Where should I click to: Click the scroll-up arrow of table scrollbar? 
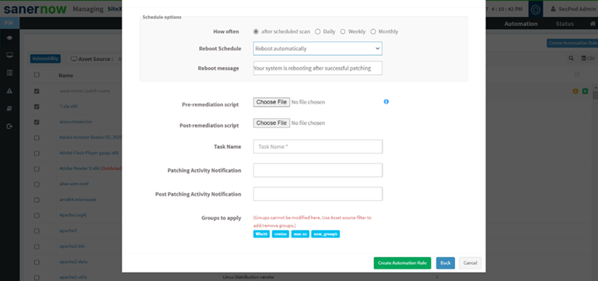tap(595, 89)
